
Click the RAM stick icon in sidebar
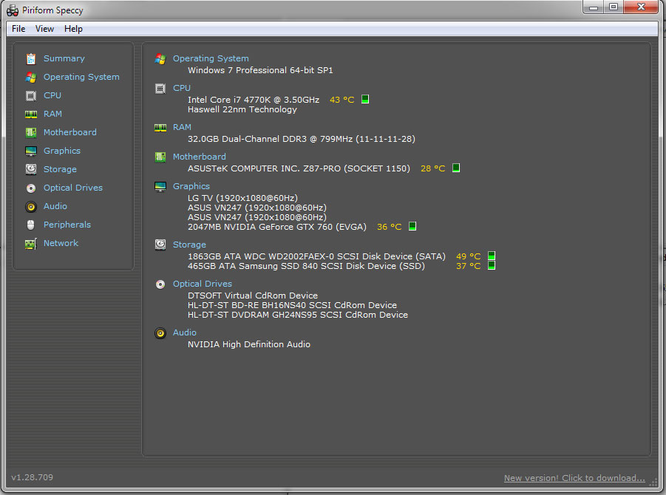coord(30,115)
